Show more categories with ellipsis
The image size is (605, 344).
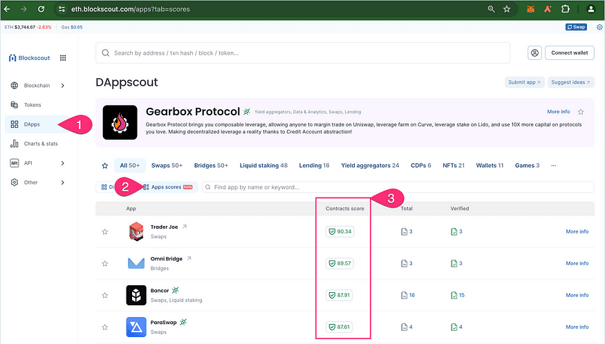[x=553, y=166]
